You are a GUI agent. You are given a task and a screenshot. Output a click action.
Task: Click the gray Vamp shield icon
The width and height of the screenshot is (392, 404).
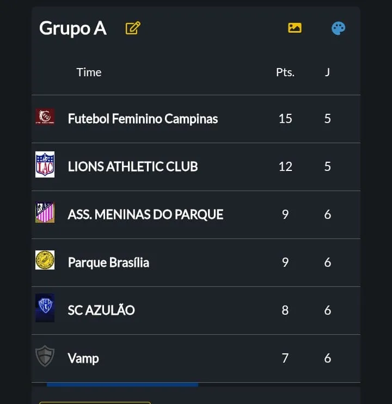(x=45, y=356)
